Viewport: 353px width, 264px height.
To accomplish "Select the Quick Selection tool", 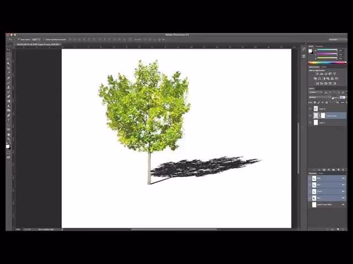I will [x=9, y=64].
